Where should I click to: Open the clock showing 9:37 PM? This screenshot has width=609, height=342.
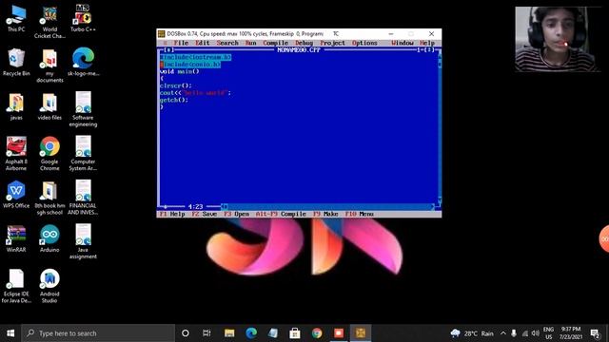point(571,333)
